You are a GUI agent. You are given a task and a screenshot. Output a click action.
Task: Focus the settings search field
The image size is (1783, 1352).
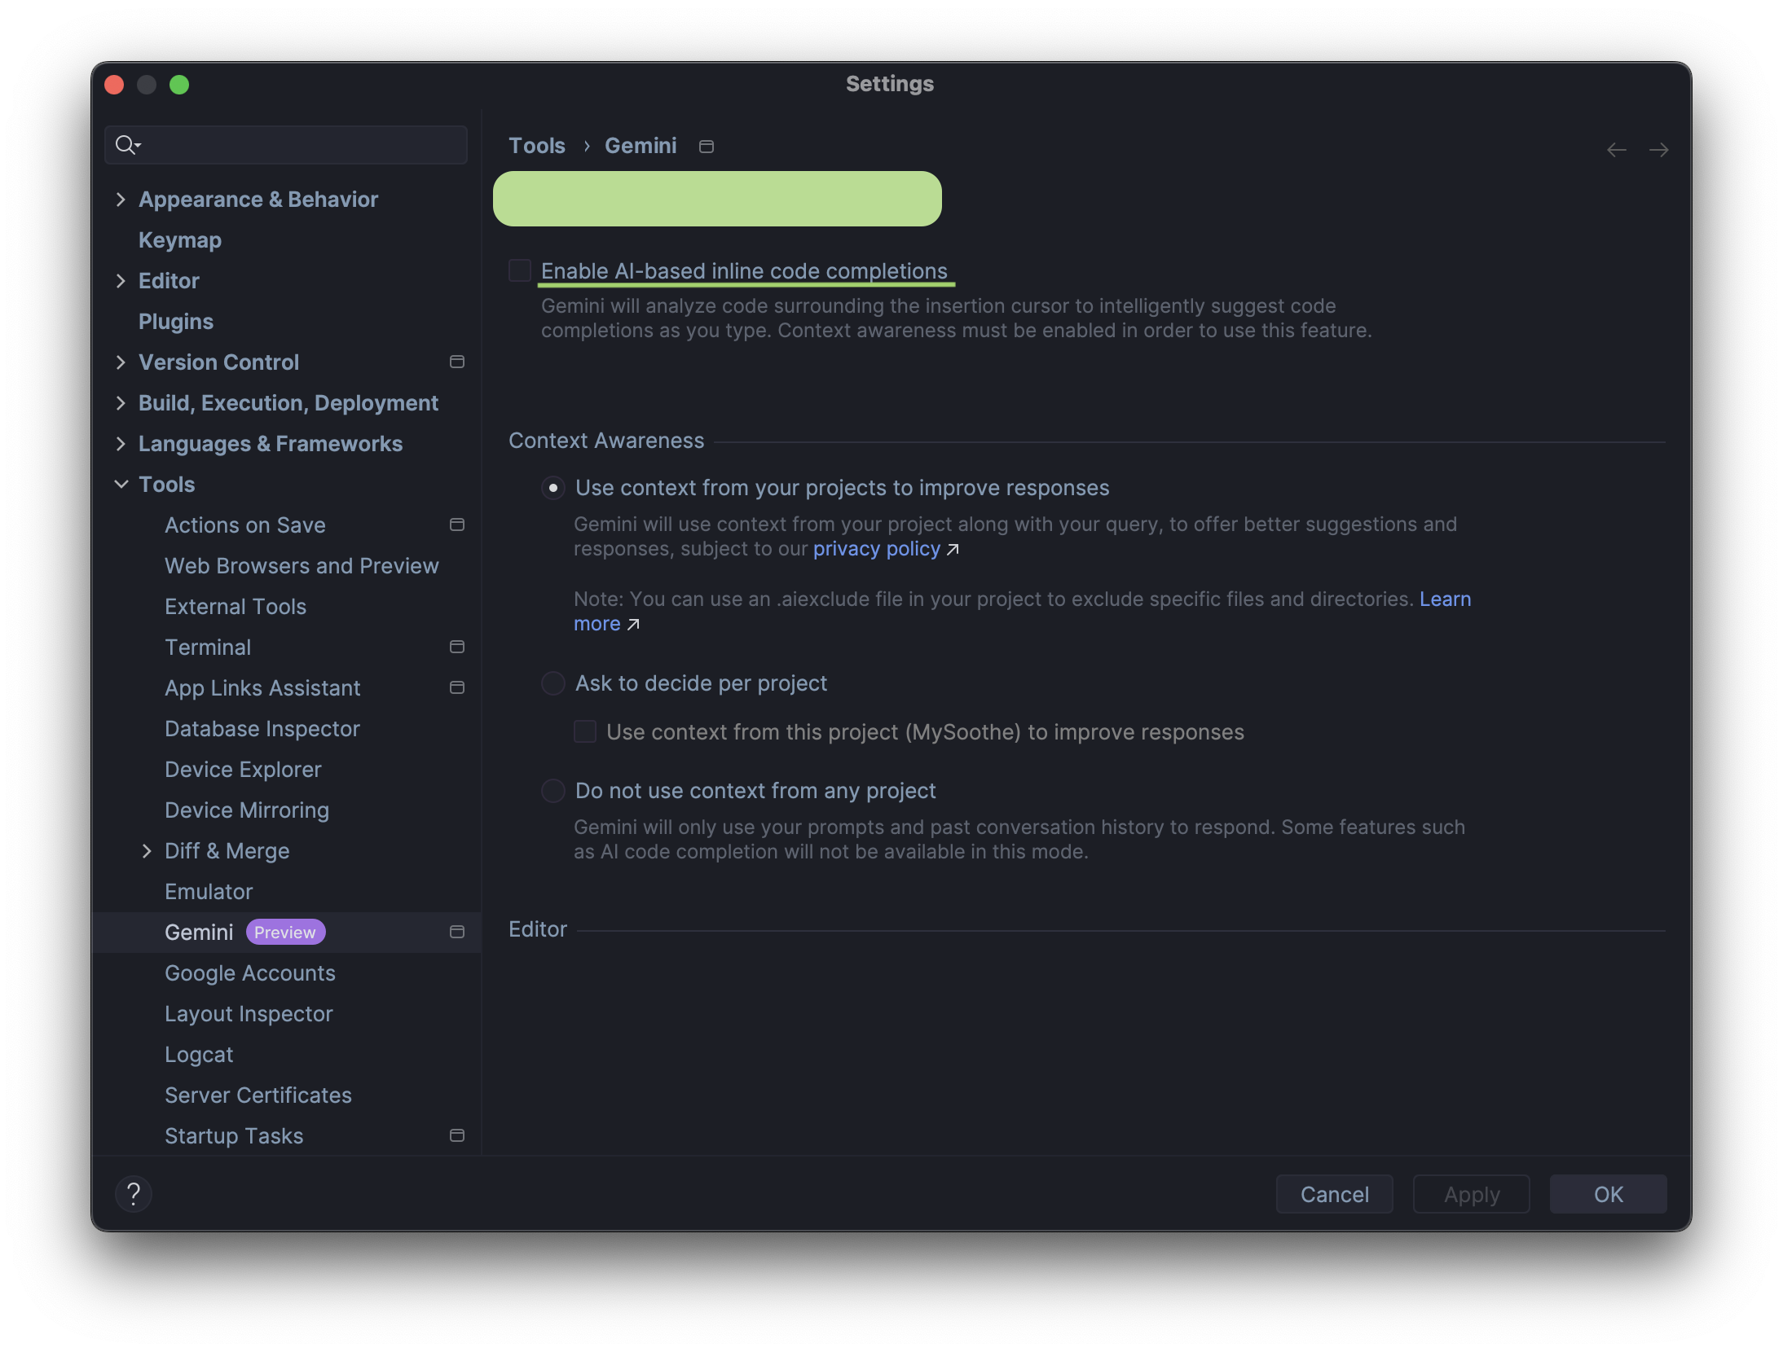[286, 145]
